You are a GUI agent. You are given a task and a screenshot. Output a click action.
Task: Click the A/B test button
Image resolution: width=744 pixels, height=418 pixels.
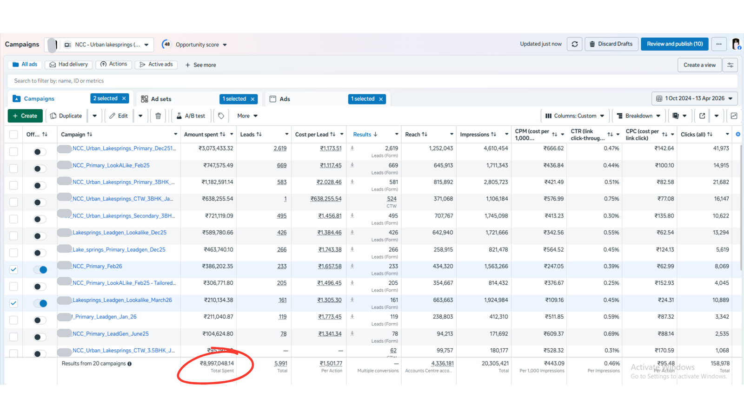pos(191,116)
